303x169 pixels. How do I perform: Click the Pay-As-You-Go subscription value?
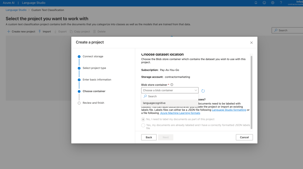tap(170, 70)
